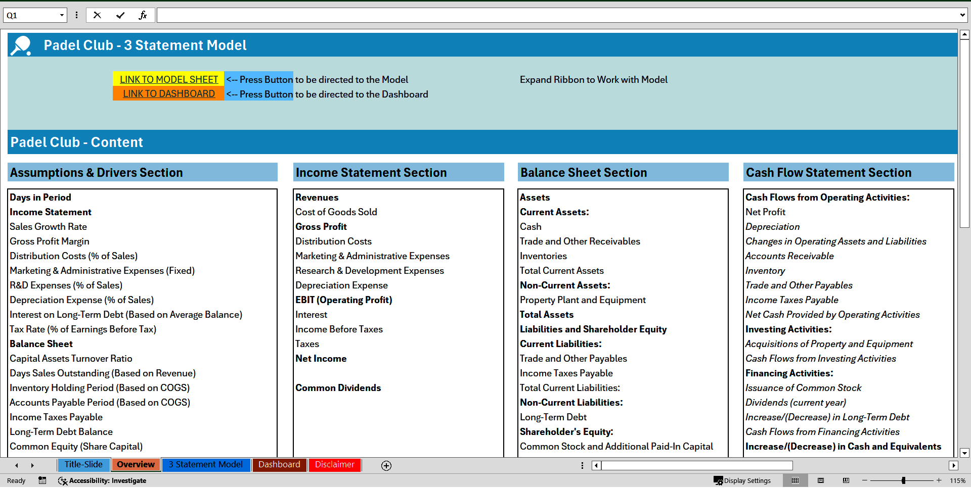Cancel formula entry with the X icon
The height and width of the screenshot is (488, 971).
click(x=97, y=15)
